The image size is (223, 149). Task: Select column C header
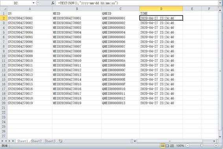(120, 9)
